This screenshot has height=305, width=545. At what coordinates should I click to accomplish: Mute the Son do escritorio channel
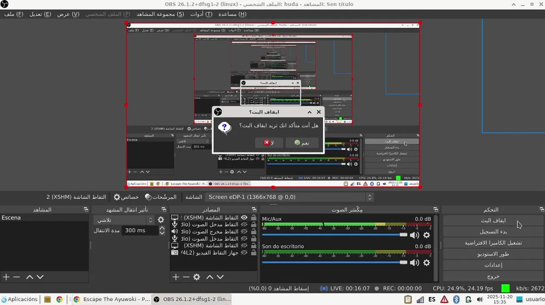(x=415, y=263)
